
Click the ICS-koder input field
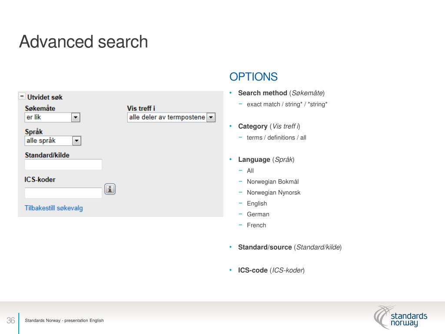pos(63,193)
